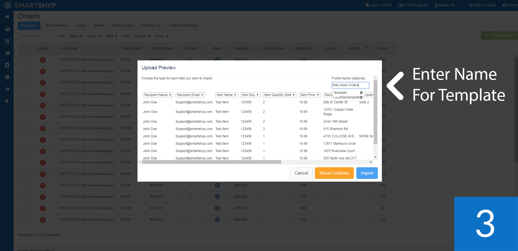Open the store icon in sidebar
Screen dimensions: 518x251
(x=8, y=29)
